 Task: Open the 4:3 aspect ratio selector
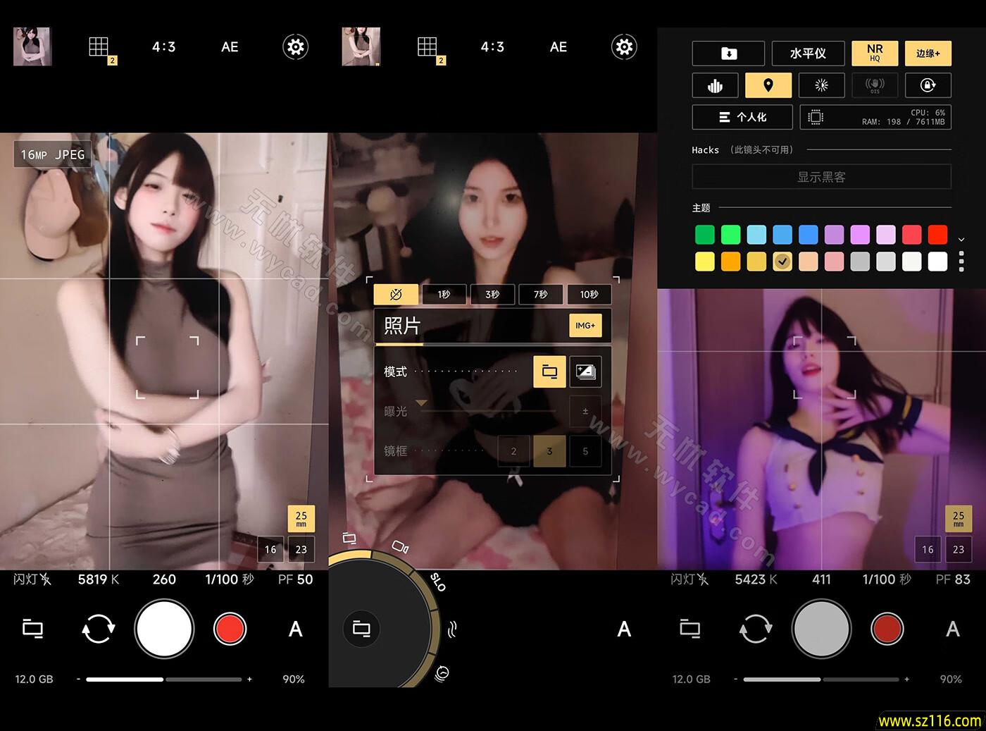(163, 47)
